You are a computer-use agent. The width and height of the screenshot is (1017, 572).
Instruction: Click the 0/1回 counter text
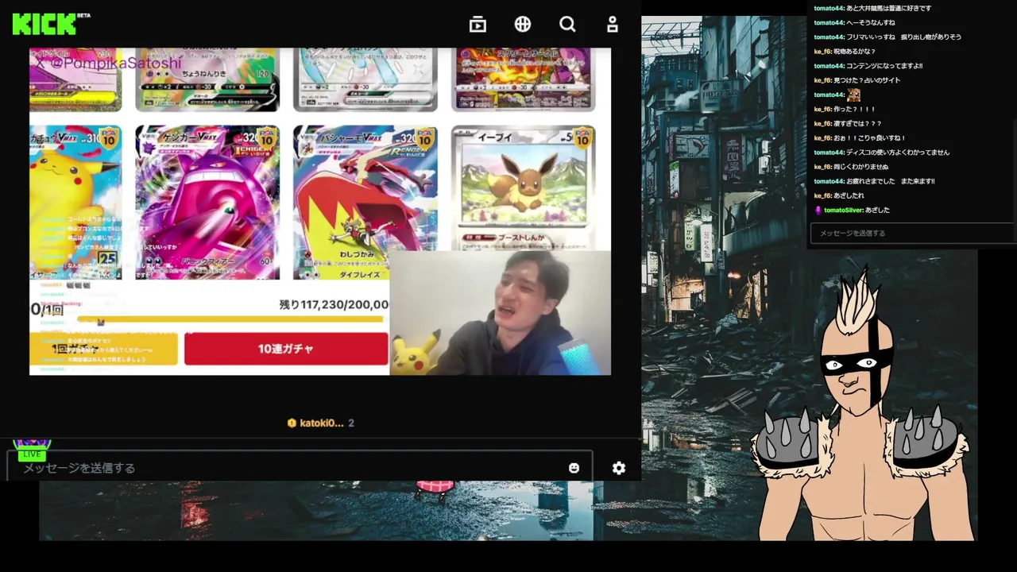[x=47, y=310]
